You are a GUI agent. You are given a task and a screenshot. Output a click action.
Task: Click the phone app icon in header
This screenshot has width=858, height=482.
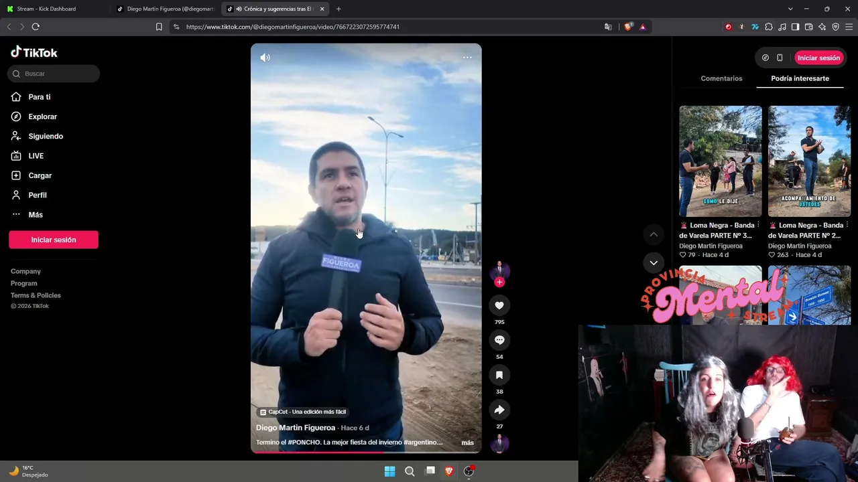780,58
